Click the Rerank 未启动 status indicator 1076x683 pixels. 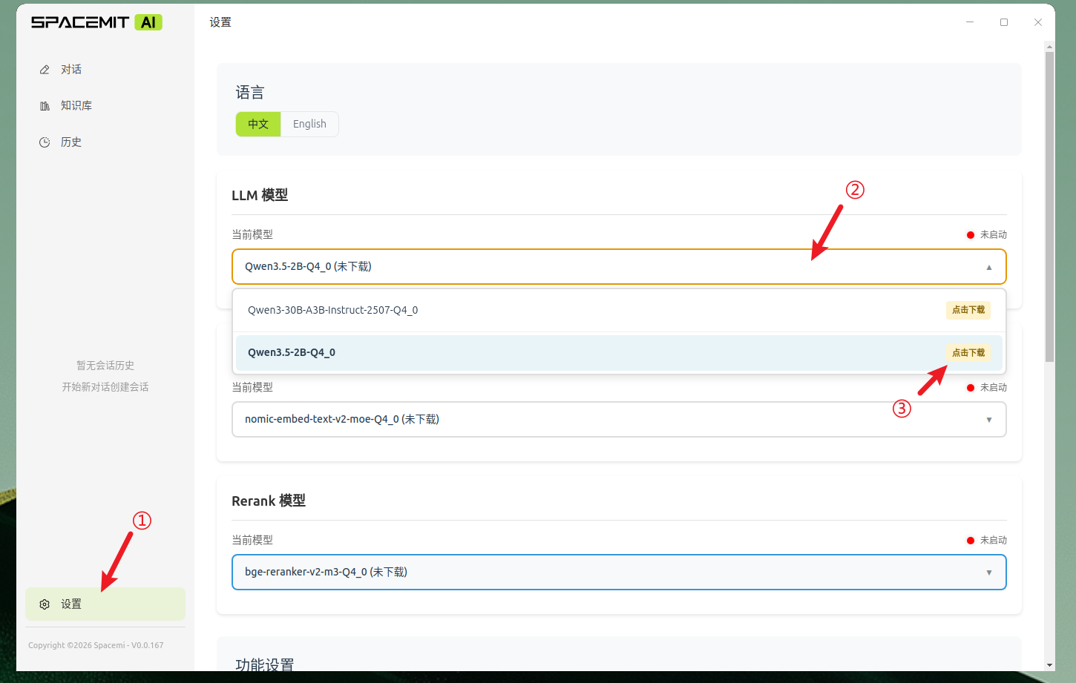987,541
